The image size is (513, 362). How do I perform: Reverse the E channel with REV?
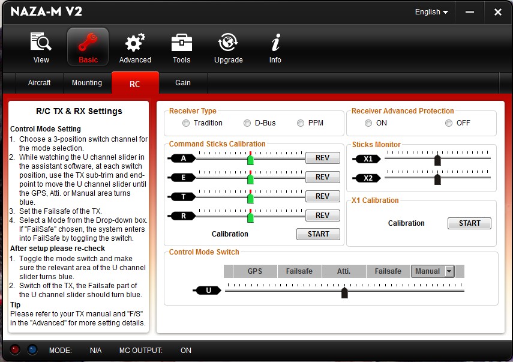pyautogui.click(x=323, y=177)
